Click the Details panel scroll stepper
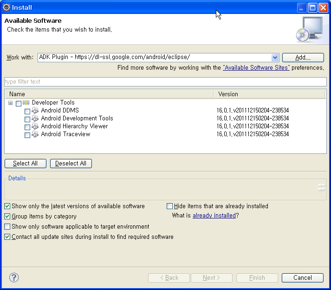The height and width of the screenshot is (290, 331). tap(322, 187)
